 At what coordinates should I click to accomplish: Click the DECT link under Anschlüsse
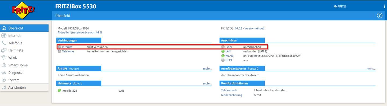pyautogui.click(x=229, y=60)
